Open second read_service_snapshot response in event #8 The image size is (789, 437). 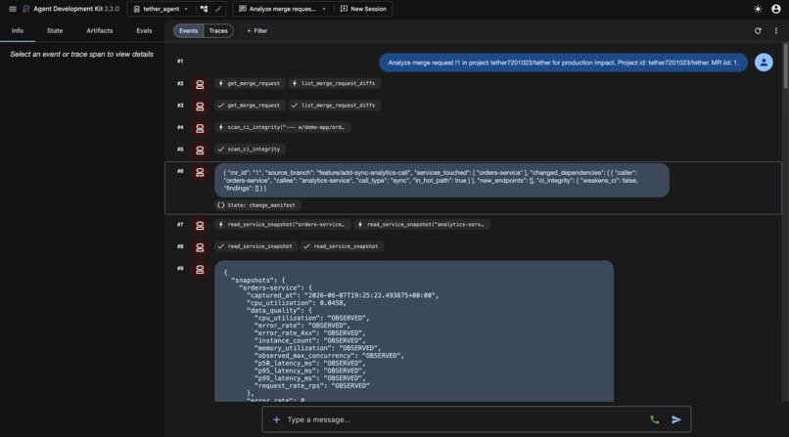click(x=342, y=246)
